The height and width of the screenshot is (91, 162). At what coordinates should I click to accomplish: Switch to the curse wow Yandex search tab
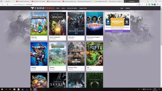click(x=116, y=2)
